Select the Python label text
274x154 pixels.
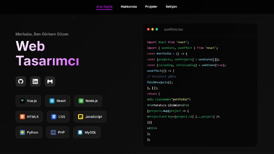point(32,132)
